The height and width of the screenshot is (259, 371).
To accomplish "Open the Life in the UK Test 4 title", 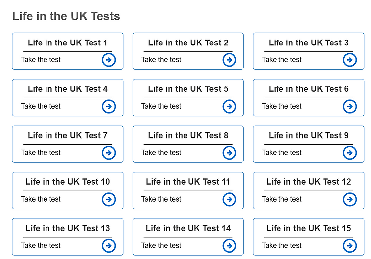I will pyautogui.click(x=68, y=89).
